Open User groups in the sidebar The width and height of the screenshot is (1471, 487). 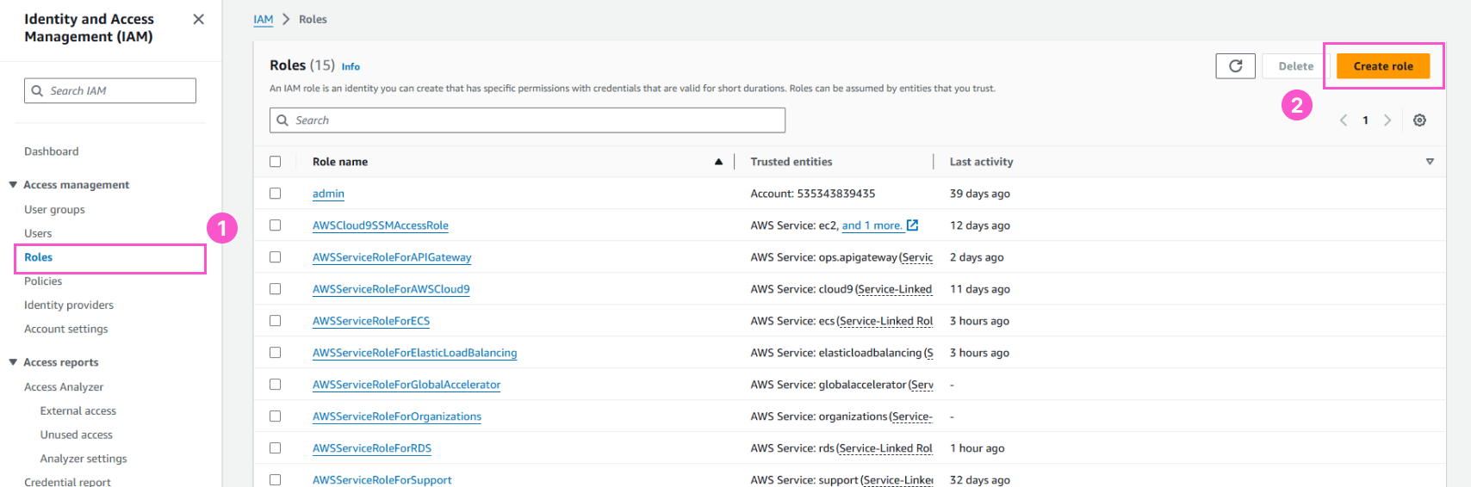[54, 210]
